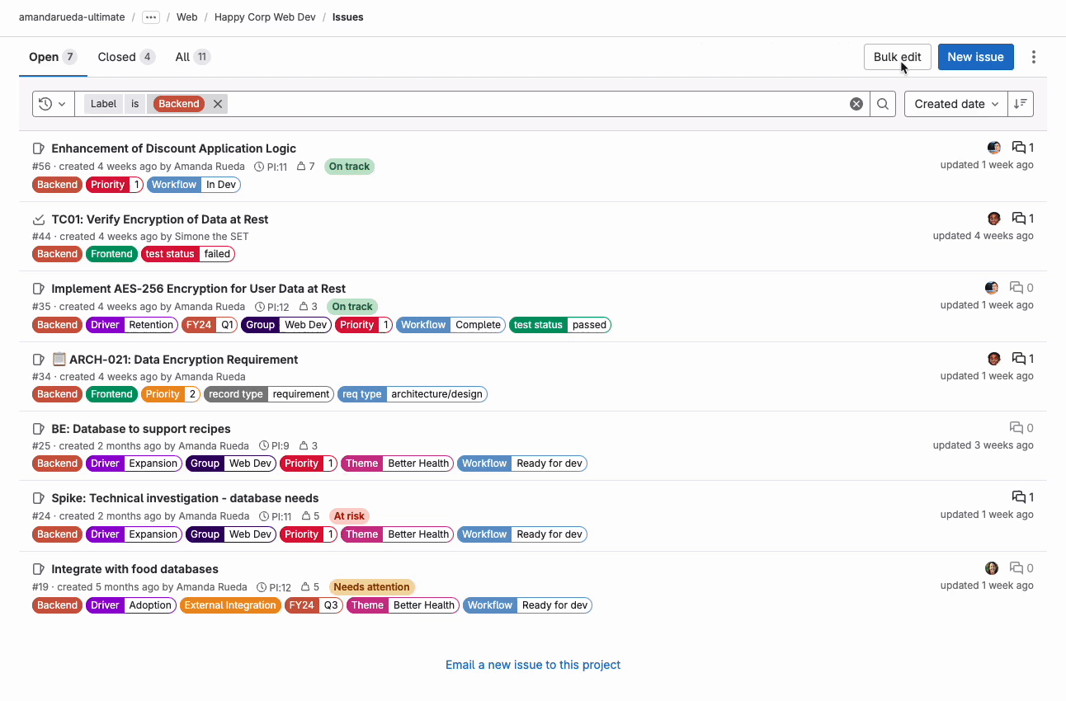The width and height of the screenshot is (1066, 701).
Task: Click the assignee avatar on Enhancement of Discount issue
Action: (x=993, y=147)
